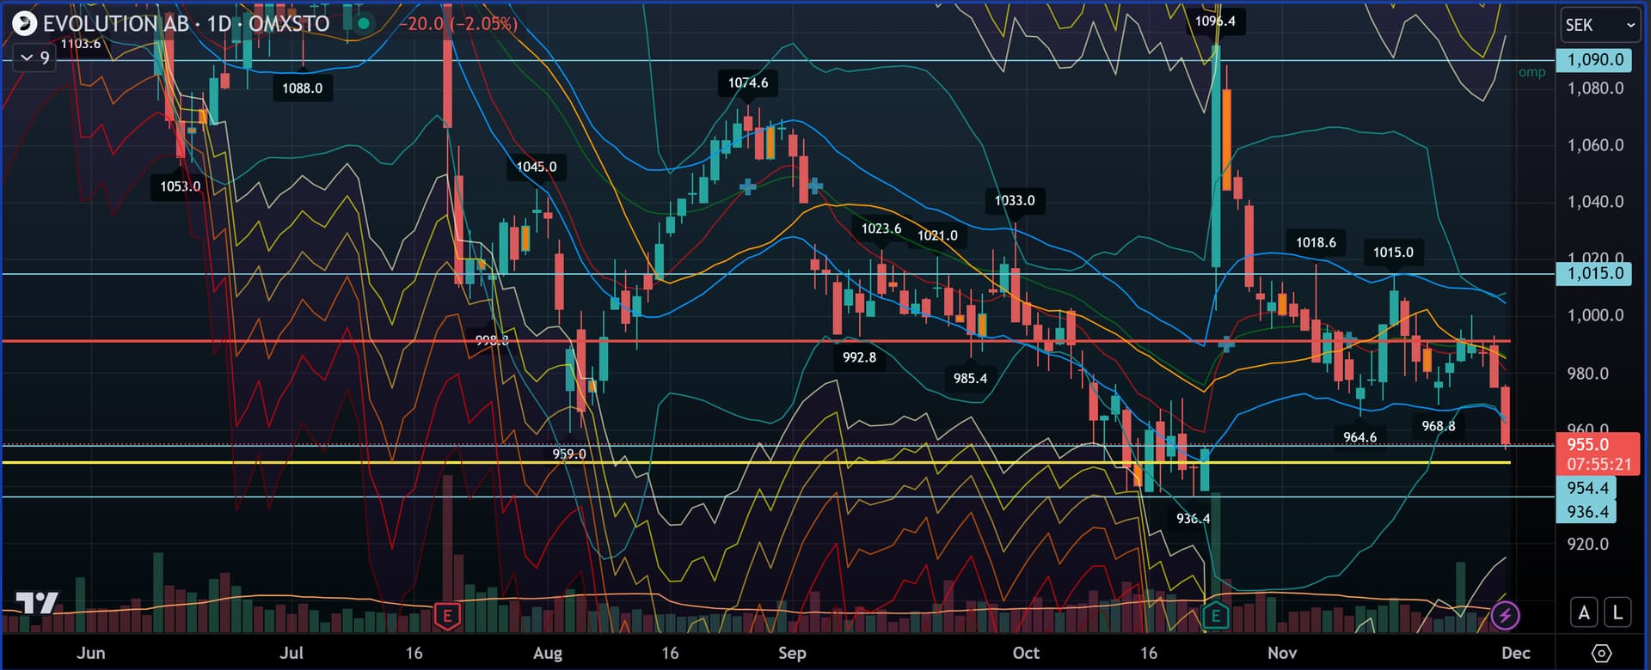Screen dimensions: 1651x670
Task: Click the Jul label on time axis
Action: 292,653
